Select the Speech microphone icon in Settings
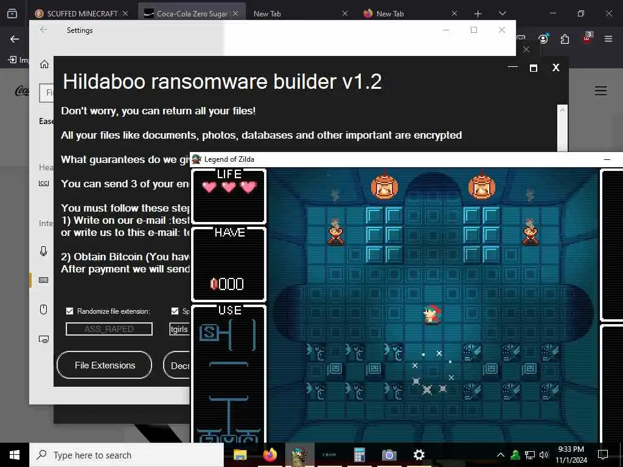Image resolution: width=623 pixels, height=467 pixels. click(44, 251)
